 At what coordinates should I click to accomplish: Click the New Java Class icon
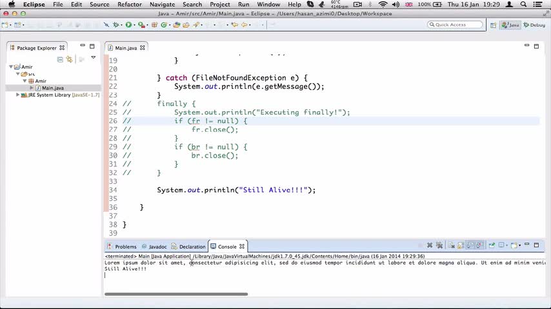click(x=164, y=25)
